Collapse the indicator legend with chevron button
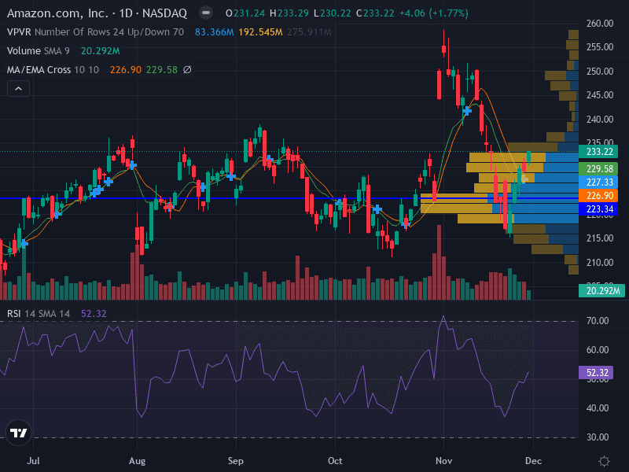 pos(18,89)
